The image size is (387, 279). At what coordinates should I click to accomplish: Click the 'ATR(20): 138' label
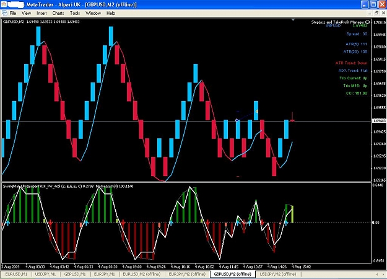tap(355, 51)
